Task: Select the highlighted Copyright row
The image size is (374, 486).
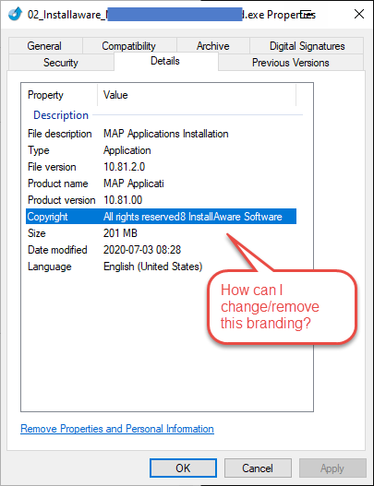Action: pyautogui.click(x=161, y=217)
